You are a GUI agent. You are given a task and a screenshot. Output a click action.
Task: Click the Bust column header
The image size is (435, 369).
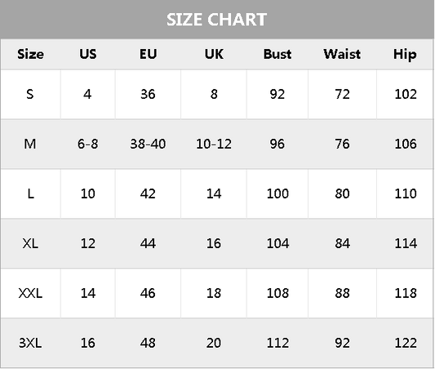(x=277, y=54)
